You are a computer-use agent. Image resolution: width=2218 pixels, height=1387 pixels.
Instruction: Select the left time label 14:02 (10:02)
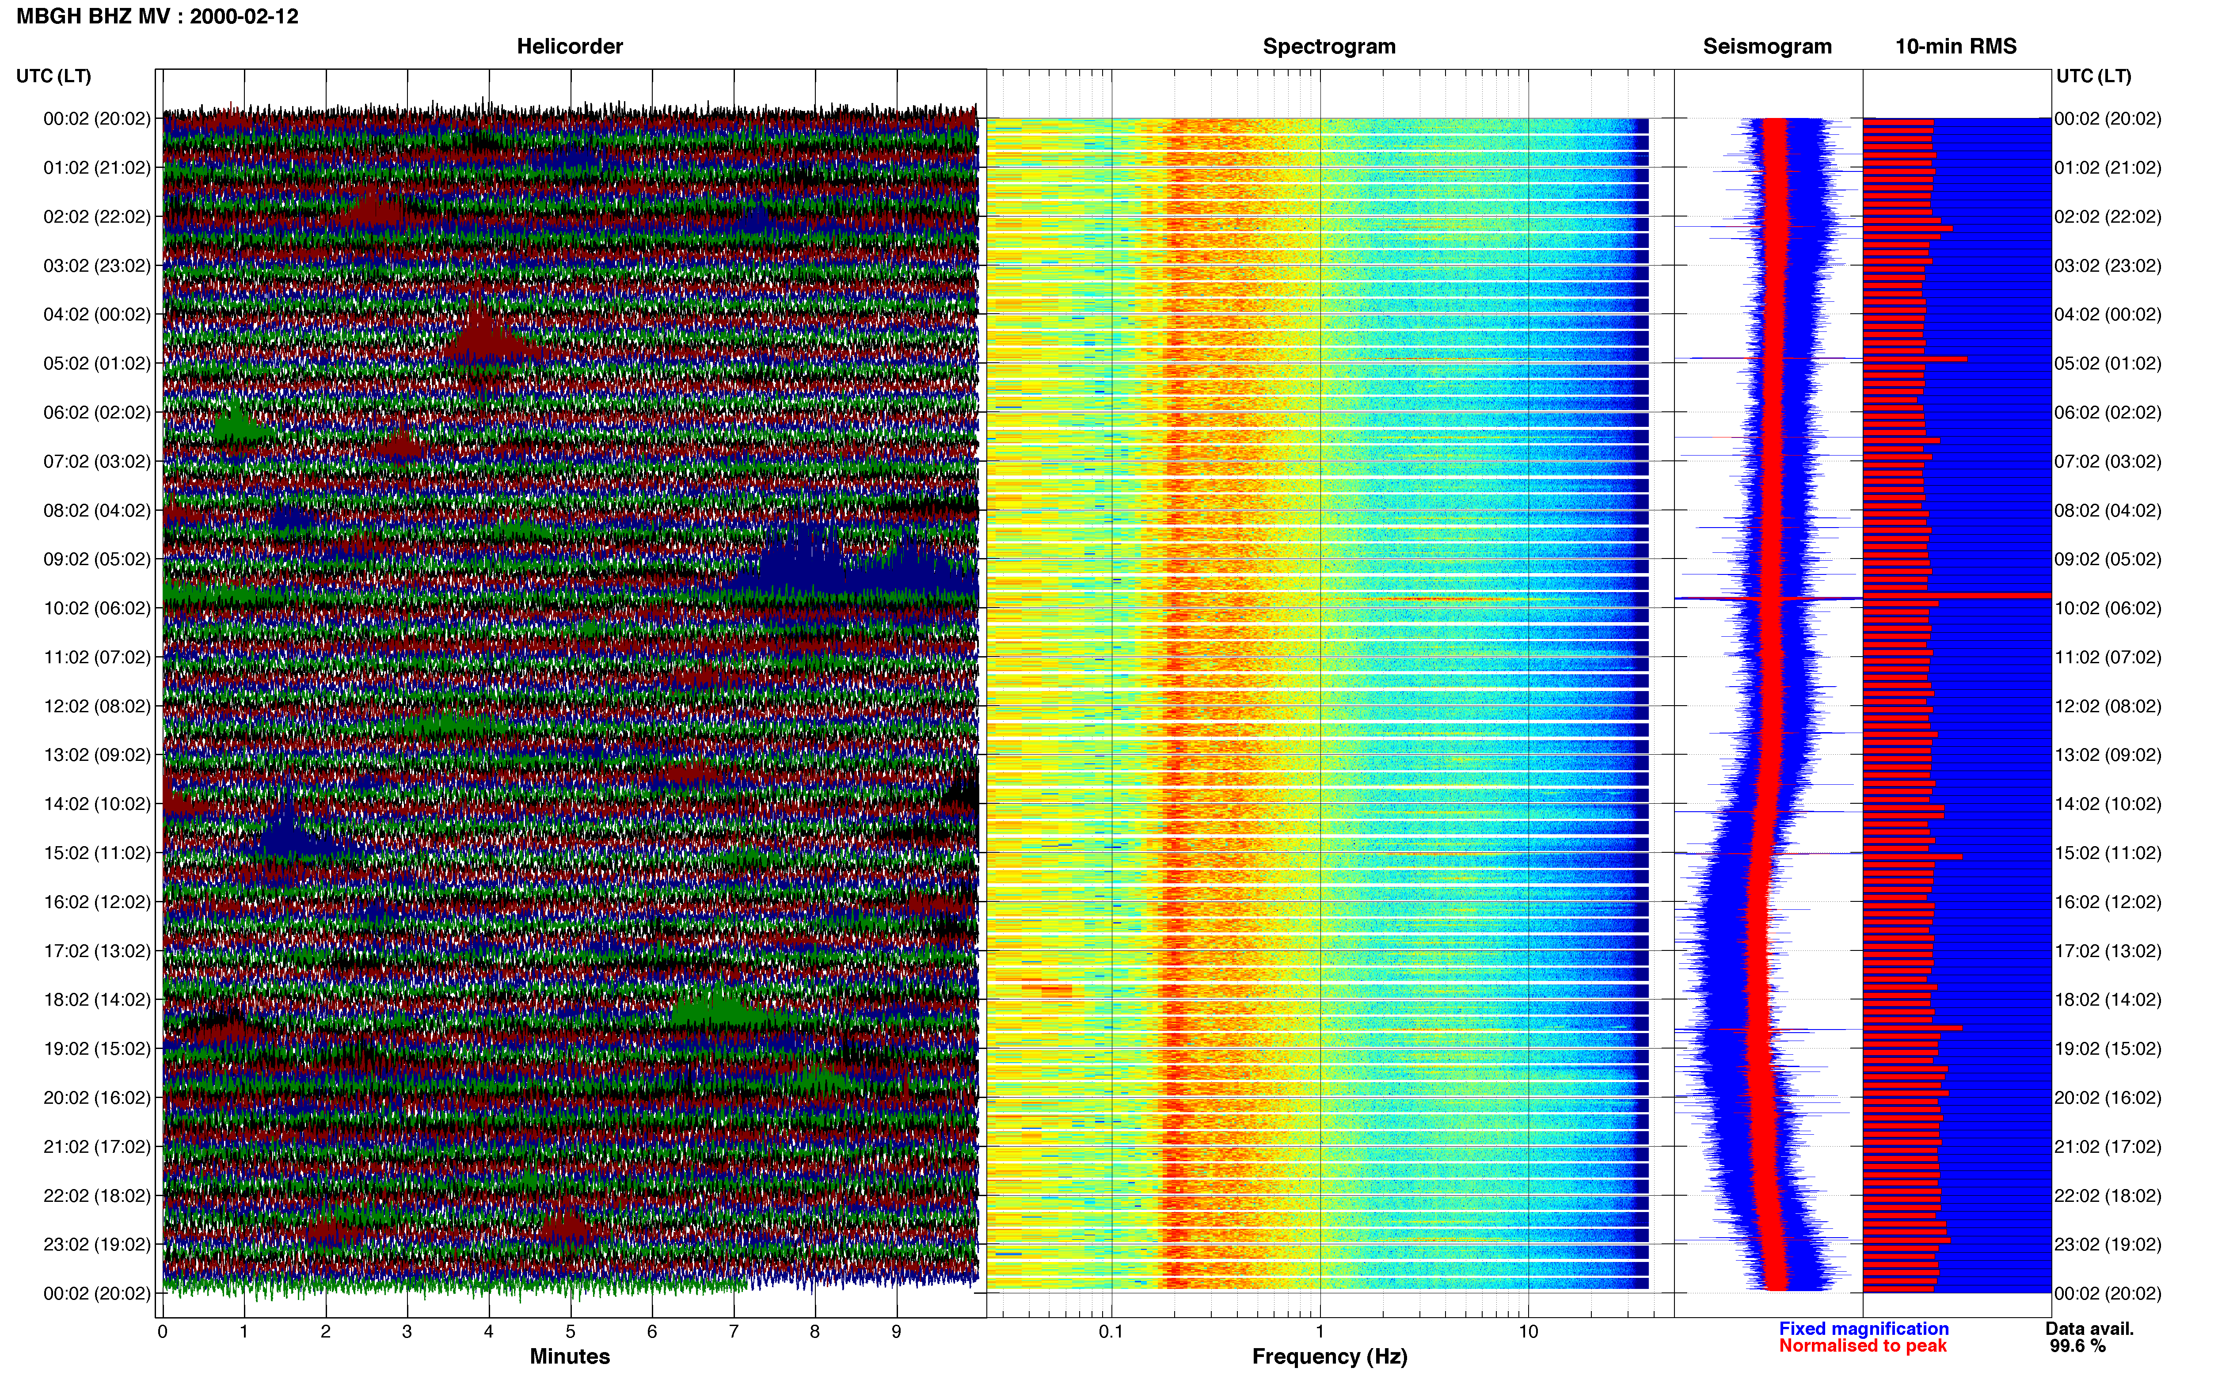pyautogui.click(x=97, y=804)
